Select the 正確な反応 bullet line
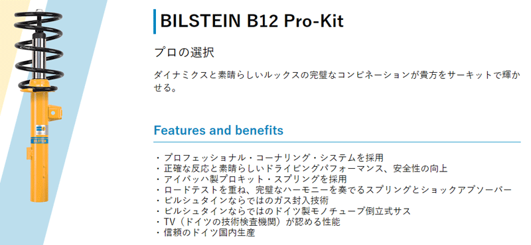Screen dimensions: 531x245 point(301,168)
